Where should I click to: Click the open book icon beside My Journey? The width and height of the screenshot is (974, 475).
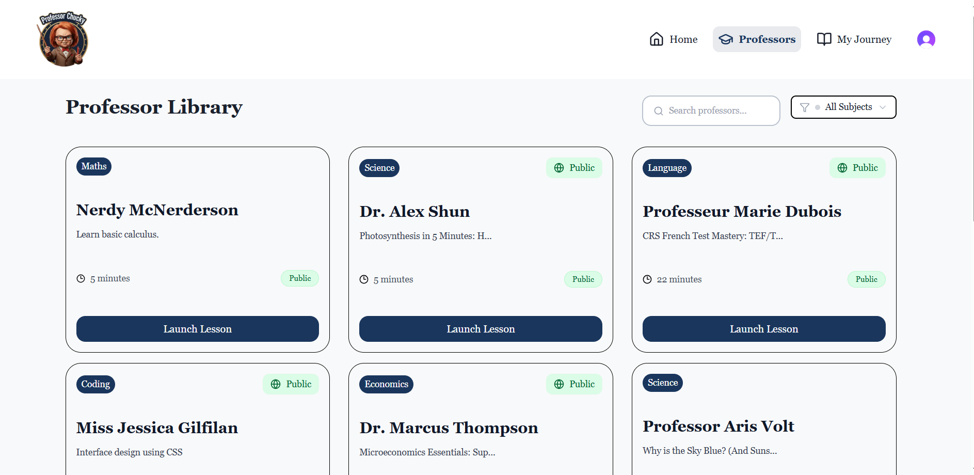coord(823,39)
